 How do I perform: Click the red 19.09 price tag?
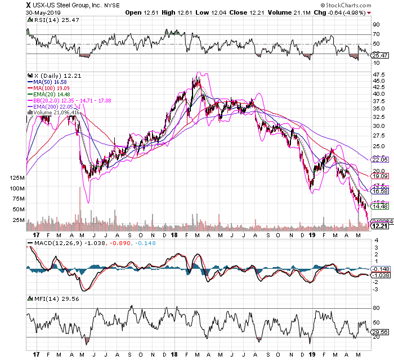pos(380,176)
